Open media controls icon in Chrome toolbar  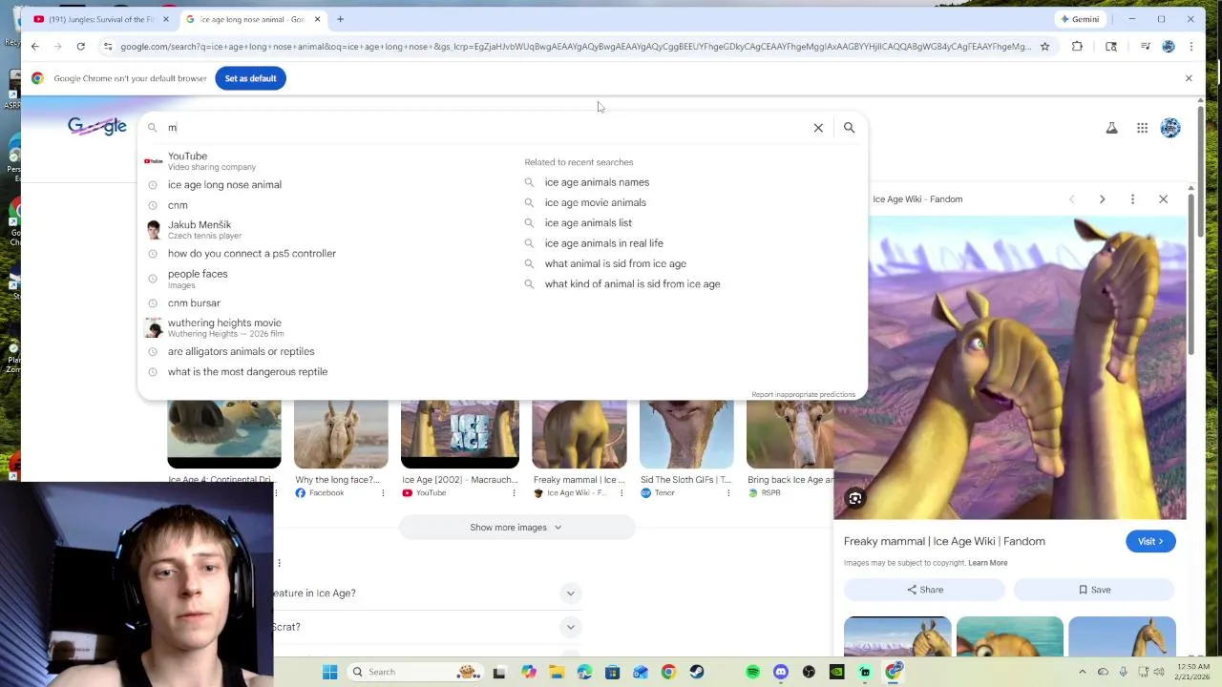click(1145, 46)
